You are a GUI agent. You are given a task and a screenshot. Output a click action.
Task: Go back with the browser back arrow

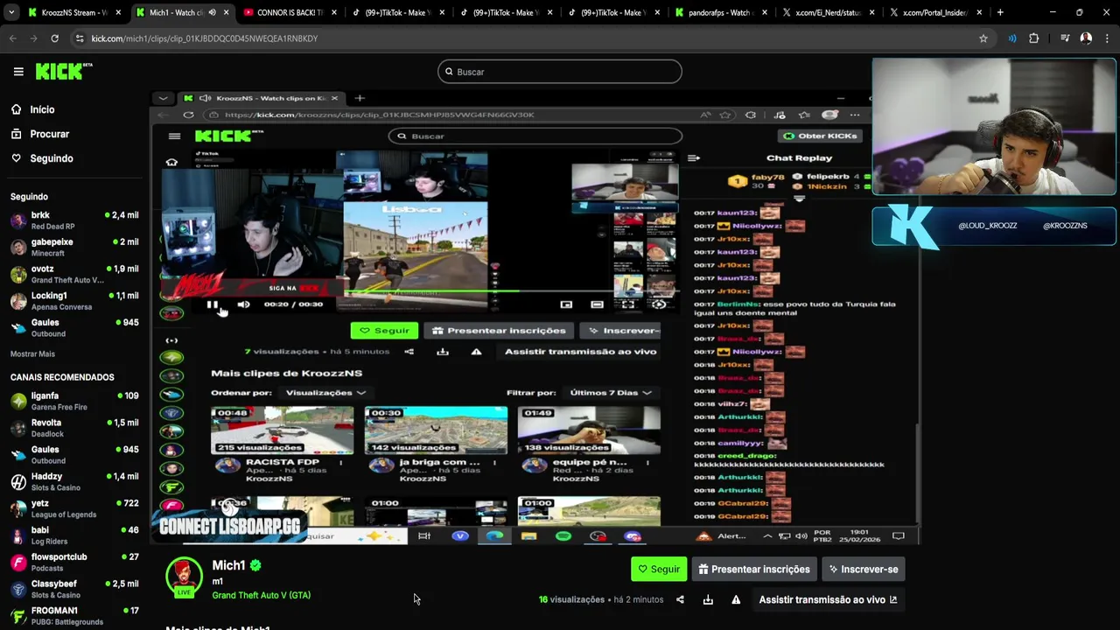[12, 38]
